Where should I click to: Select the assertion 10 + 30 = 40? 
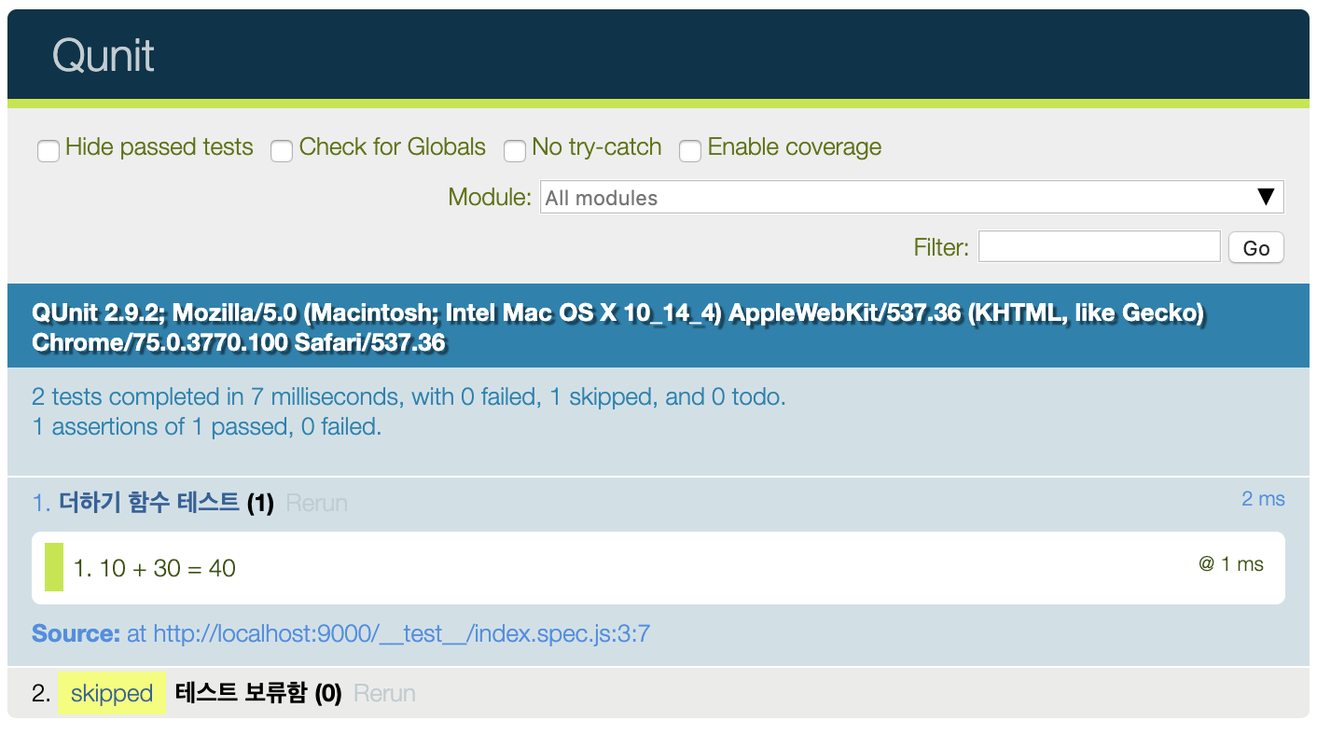(x=658, y=568)
